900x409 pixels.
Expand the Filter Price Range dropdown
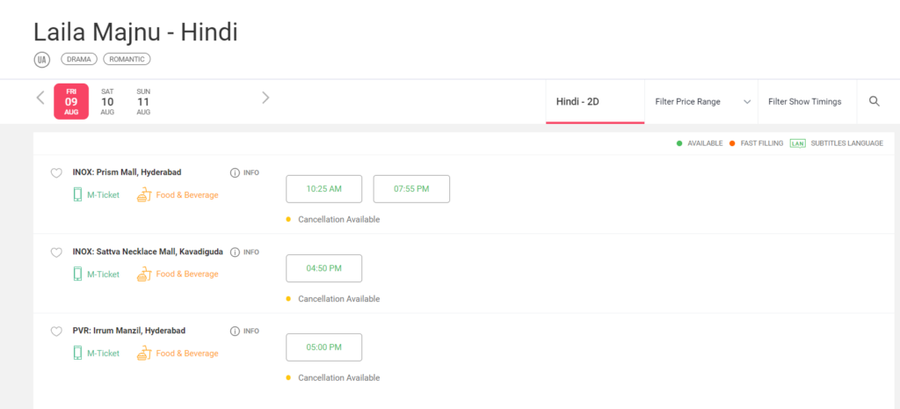(701, 102)
